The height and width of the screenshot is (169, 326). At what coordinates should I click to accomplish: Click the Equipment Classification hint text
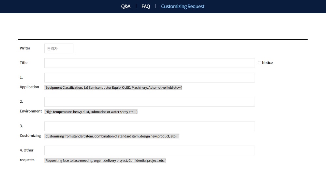(113, 87)
